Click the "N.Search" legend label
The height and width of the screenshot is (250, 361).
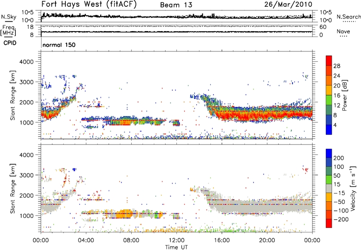pyautogui.click(x=348, y=17)
